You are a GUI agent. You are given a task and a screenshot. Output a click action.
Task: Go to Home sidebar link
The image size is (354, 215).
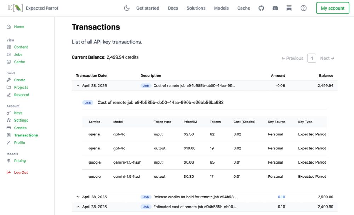tap(19, 27)
